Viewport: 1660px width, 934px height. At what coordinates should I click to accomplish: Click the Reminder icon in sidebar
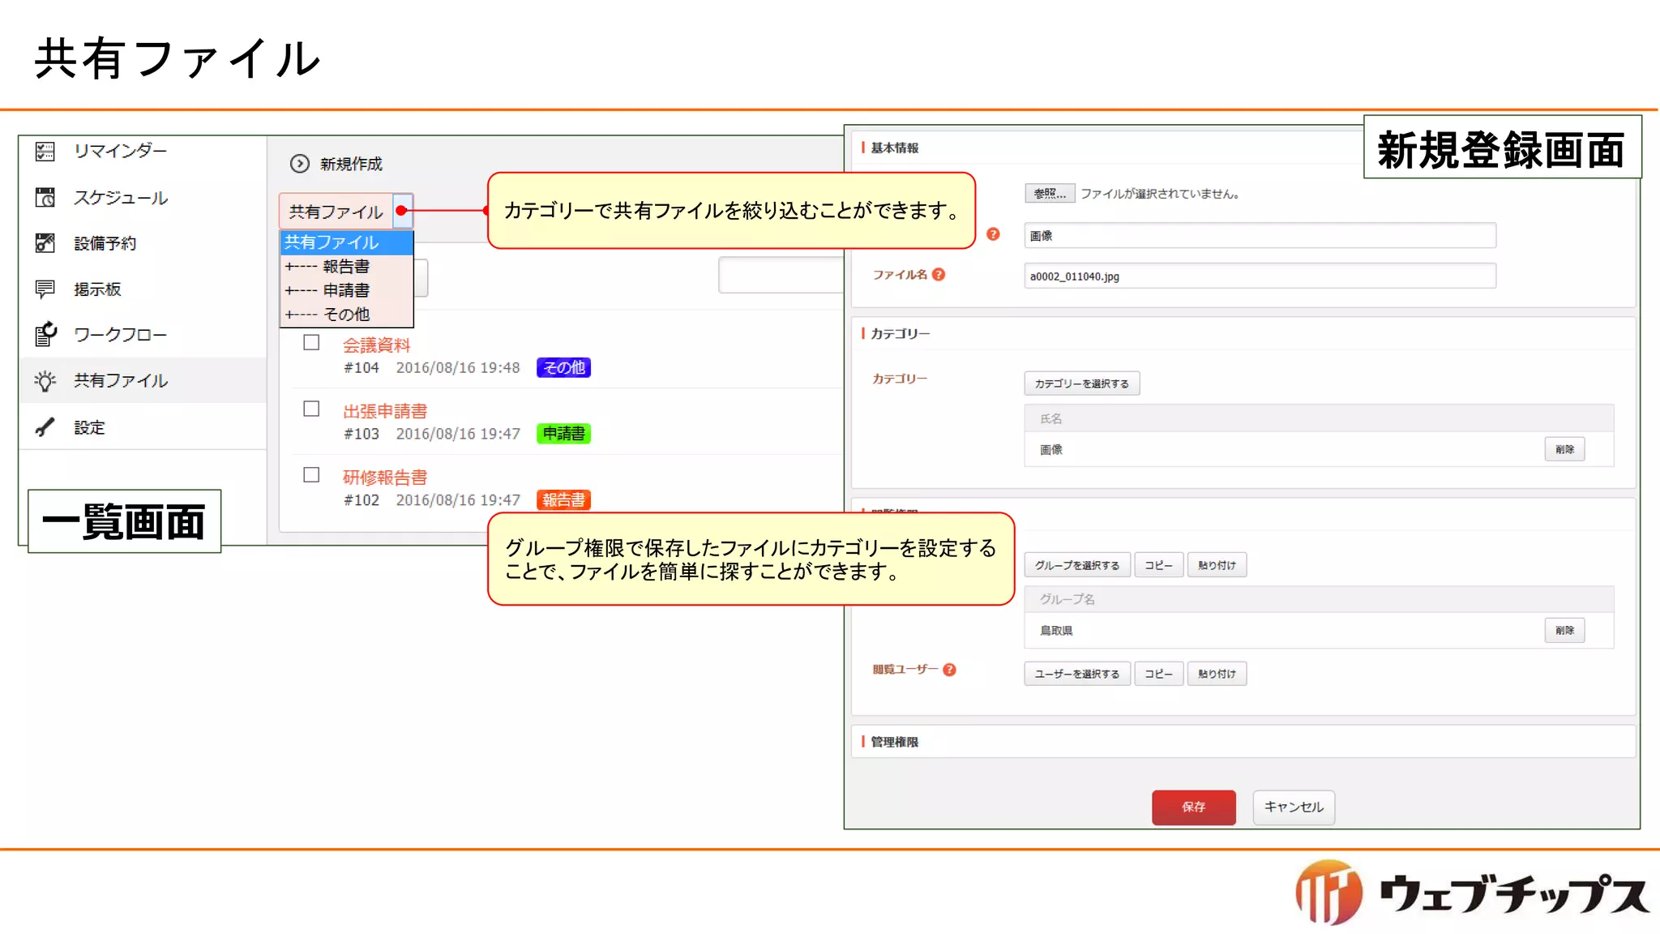[x=45, y=151]
